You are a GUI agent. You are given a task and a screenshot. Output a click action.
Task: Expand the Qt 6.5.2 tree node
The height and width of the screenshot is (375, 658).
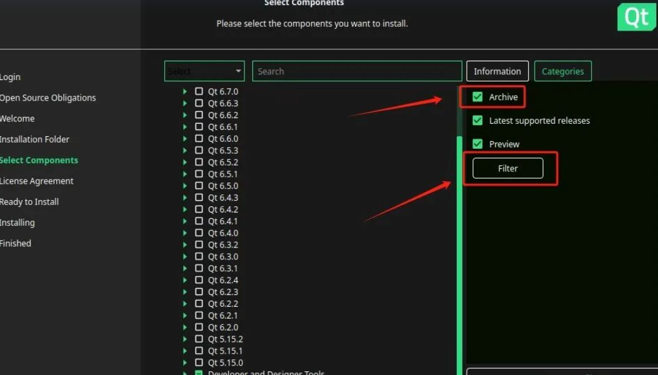184,162
